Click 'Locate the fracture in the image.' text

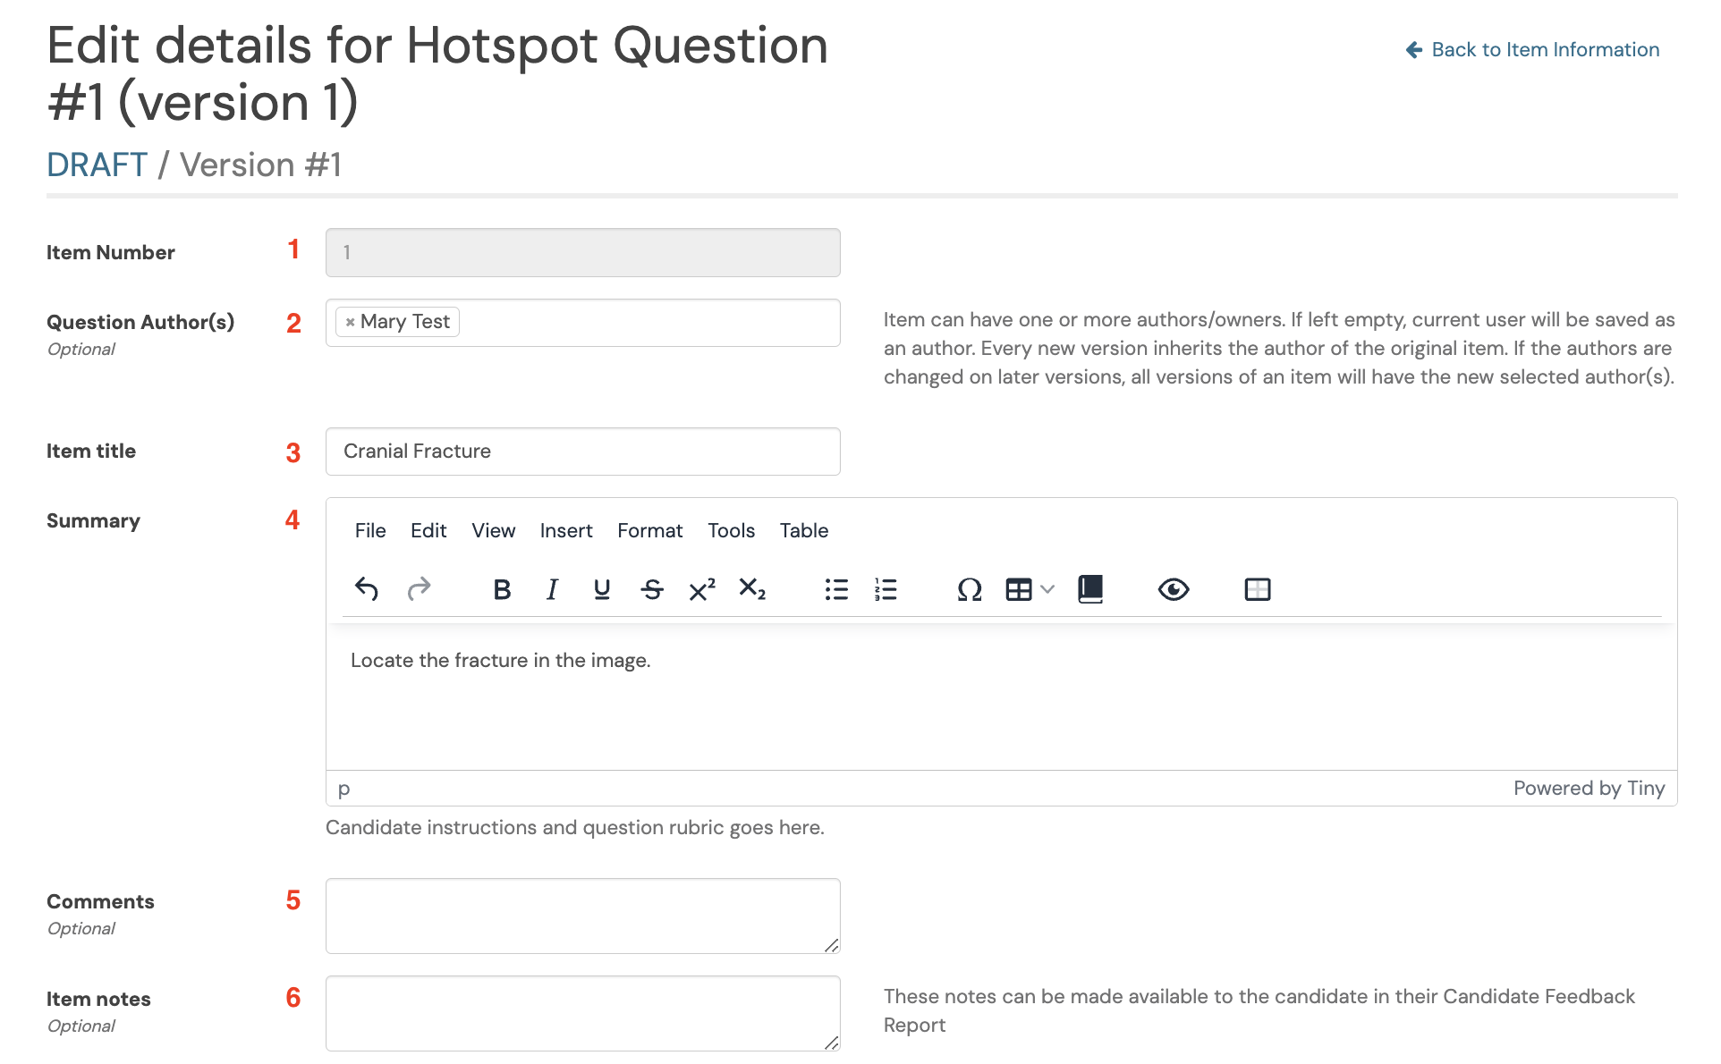(500, 661)
